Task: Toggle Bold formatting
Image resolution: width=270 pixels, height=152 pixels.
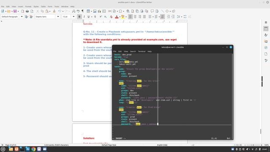Action: (x=79, y=17)
